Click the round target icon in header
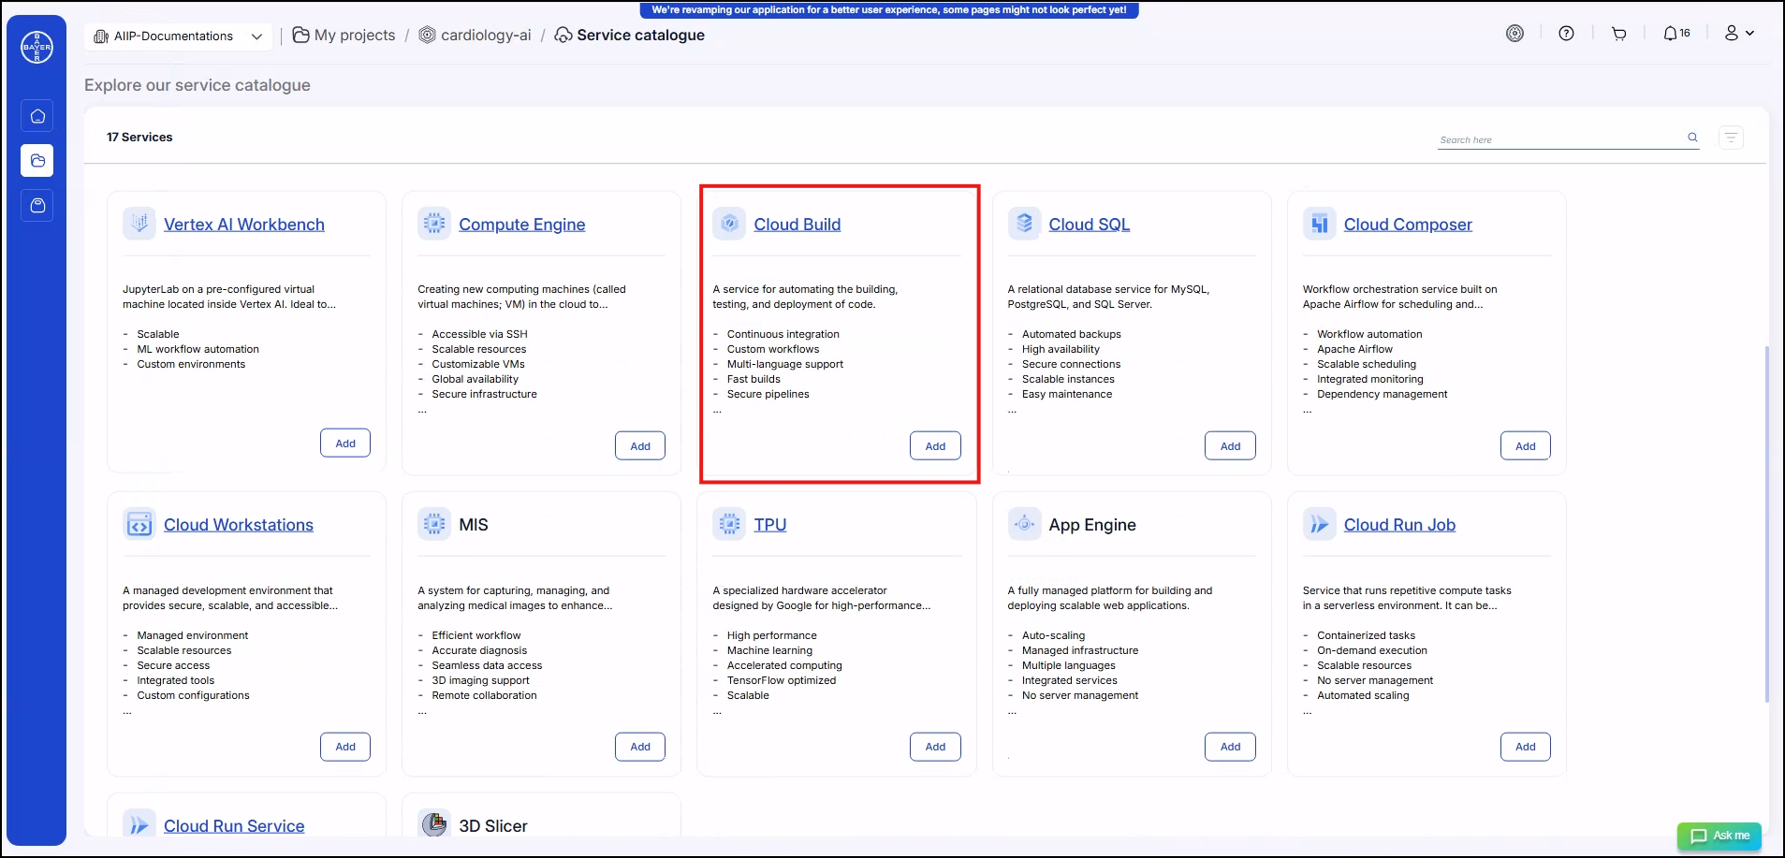Screen dimensions: 1785x858 (x=1514, y=34)
